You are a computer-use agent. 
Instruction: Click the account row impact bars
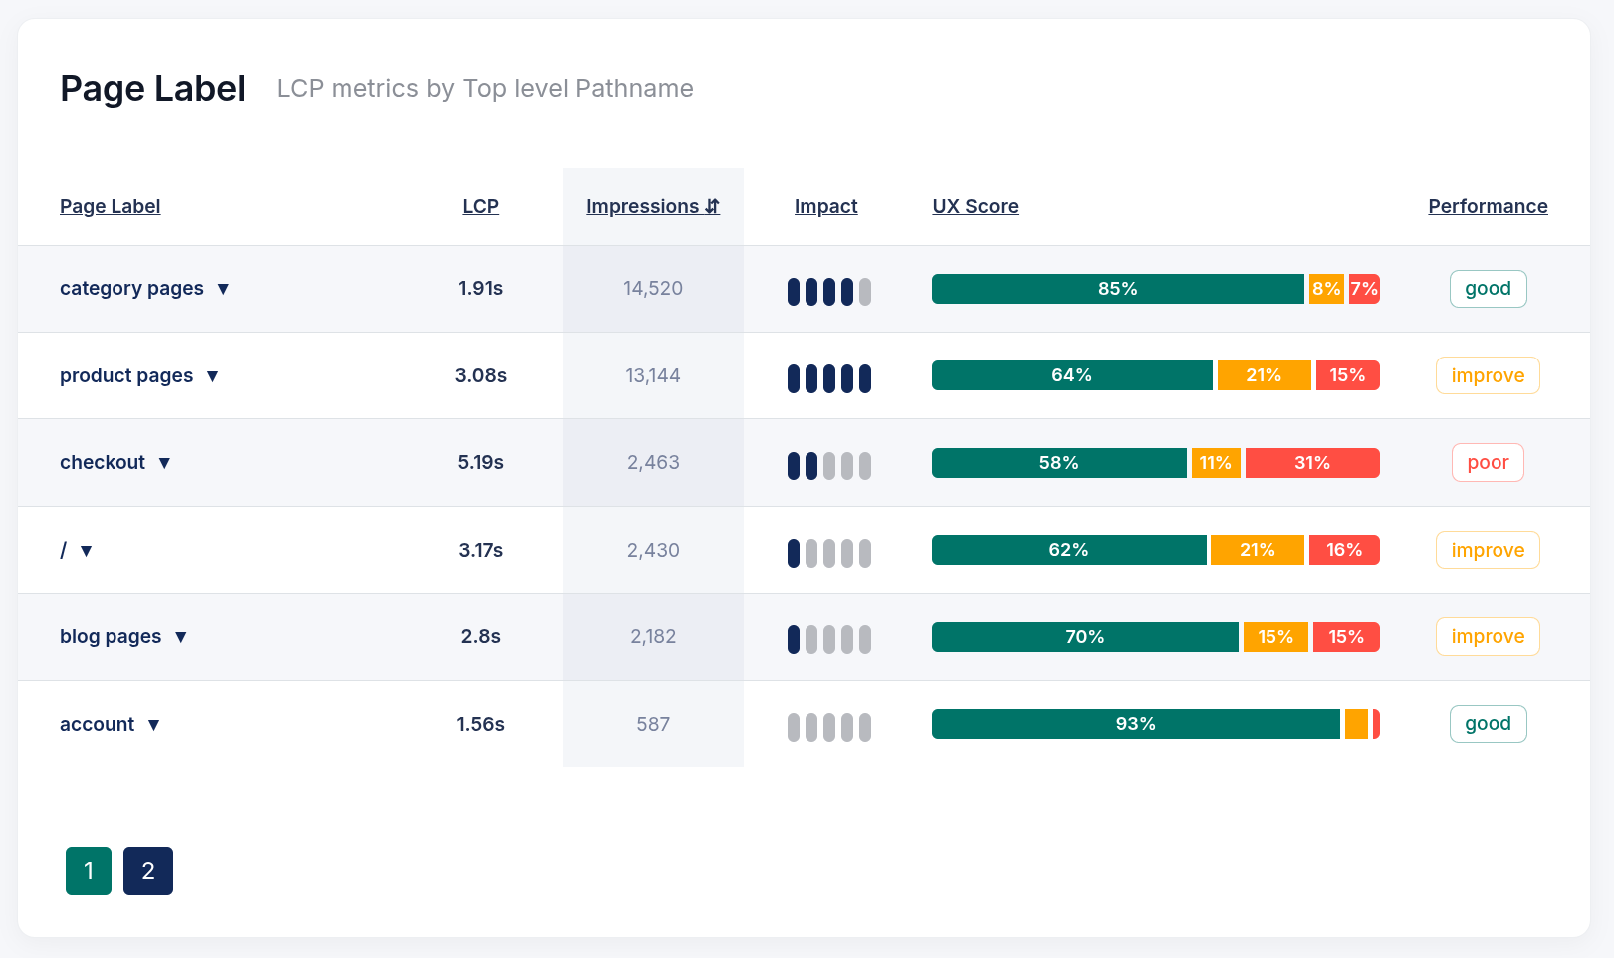pos(828,727)
